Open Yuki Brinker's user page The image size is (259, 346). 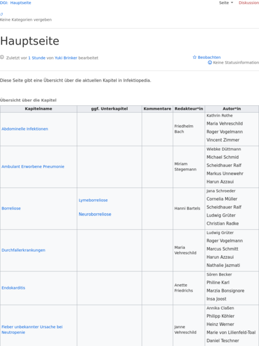point(66,58)
